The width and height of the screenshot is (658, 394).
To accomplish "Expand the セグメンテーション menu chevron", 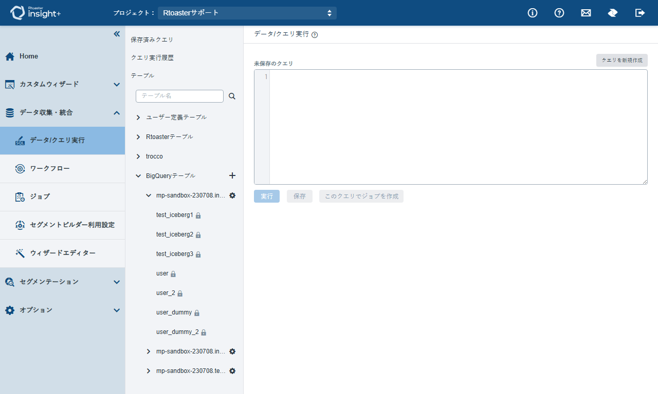I will coord(117,282).
